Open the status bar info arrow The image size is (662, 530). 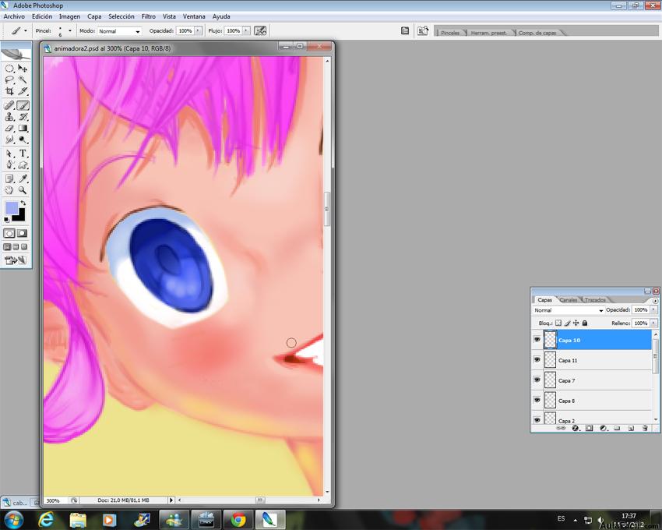click(x=171, y=500)
